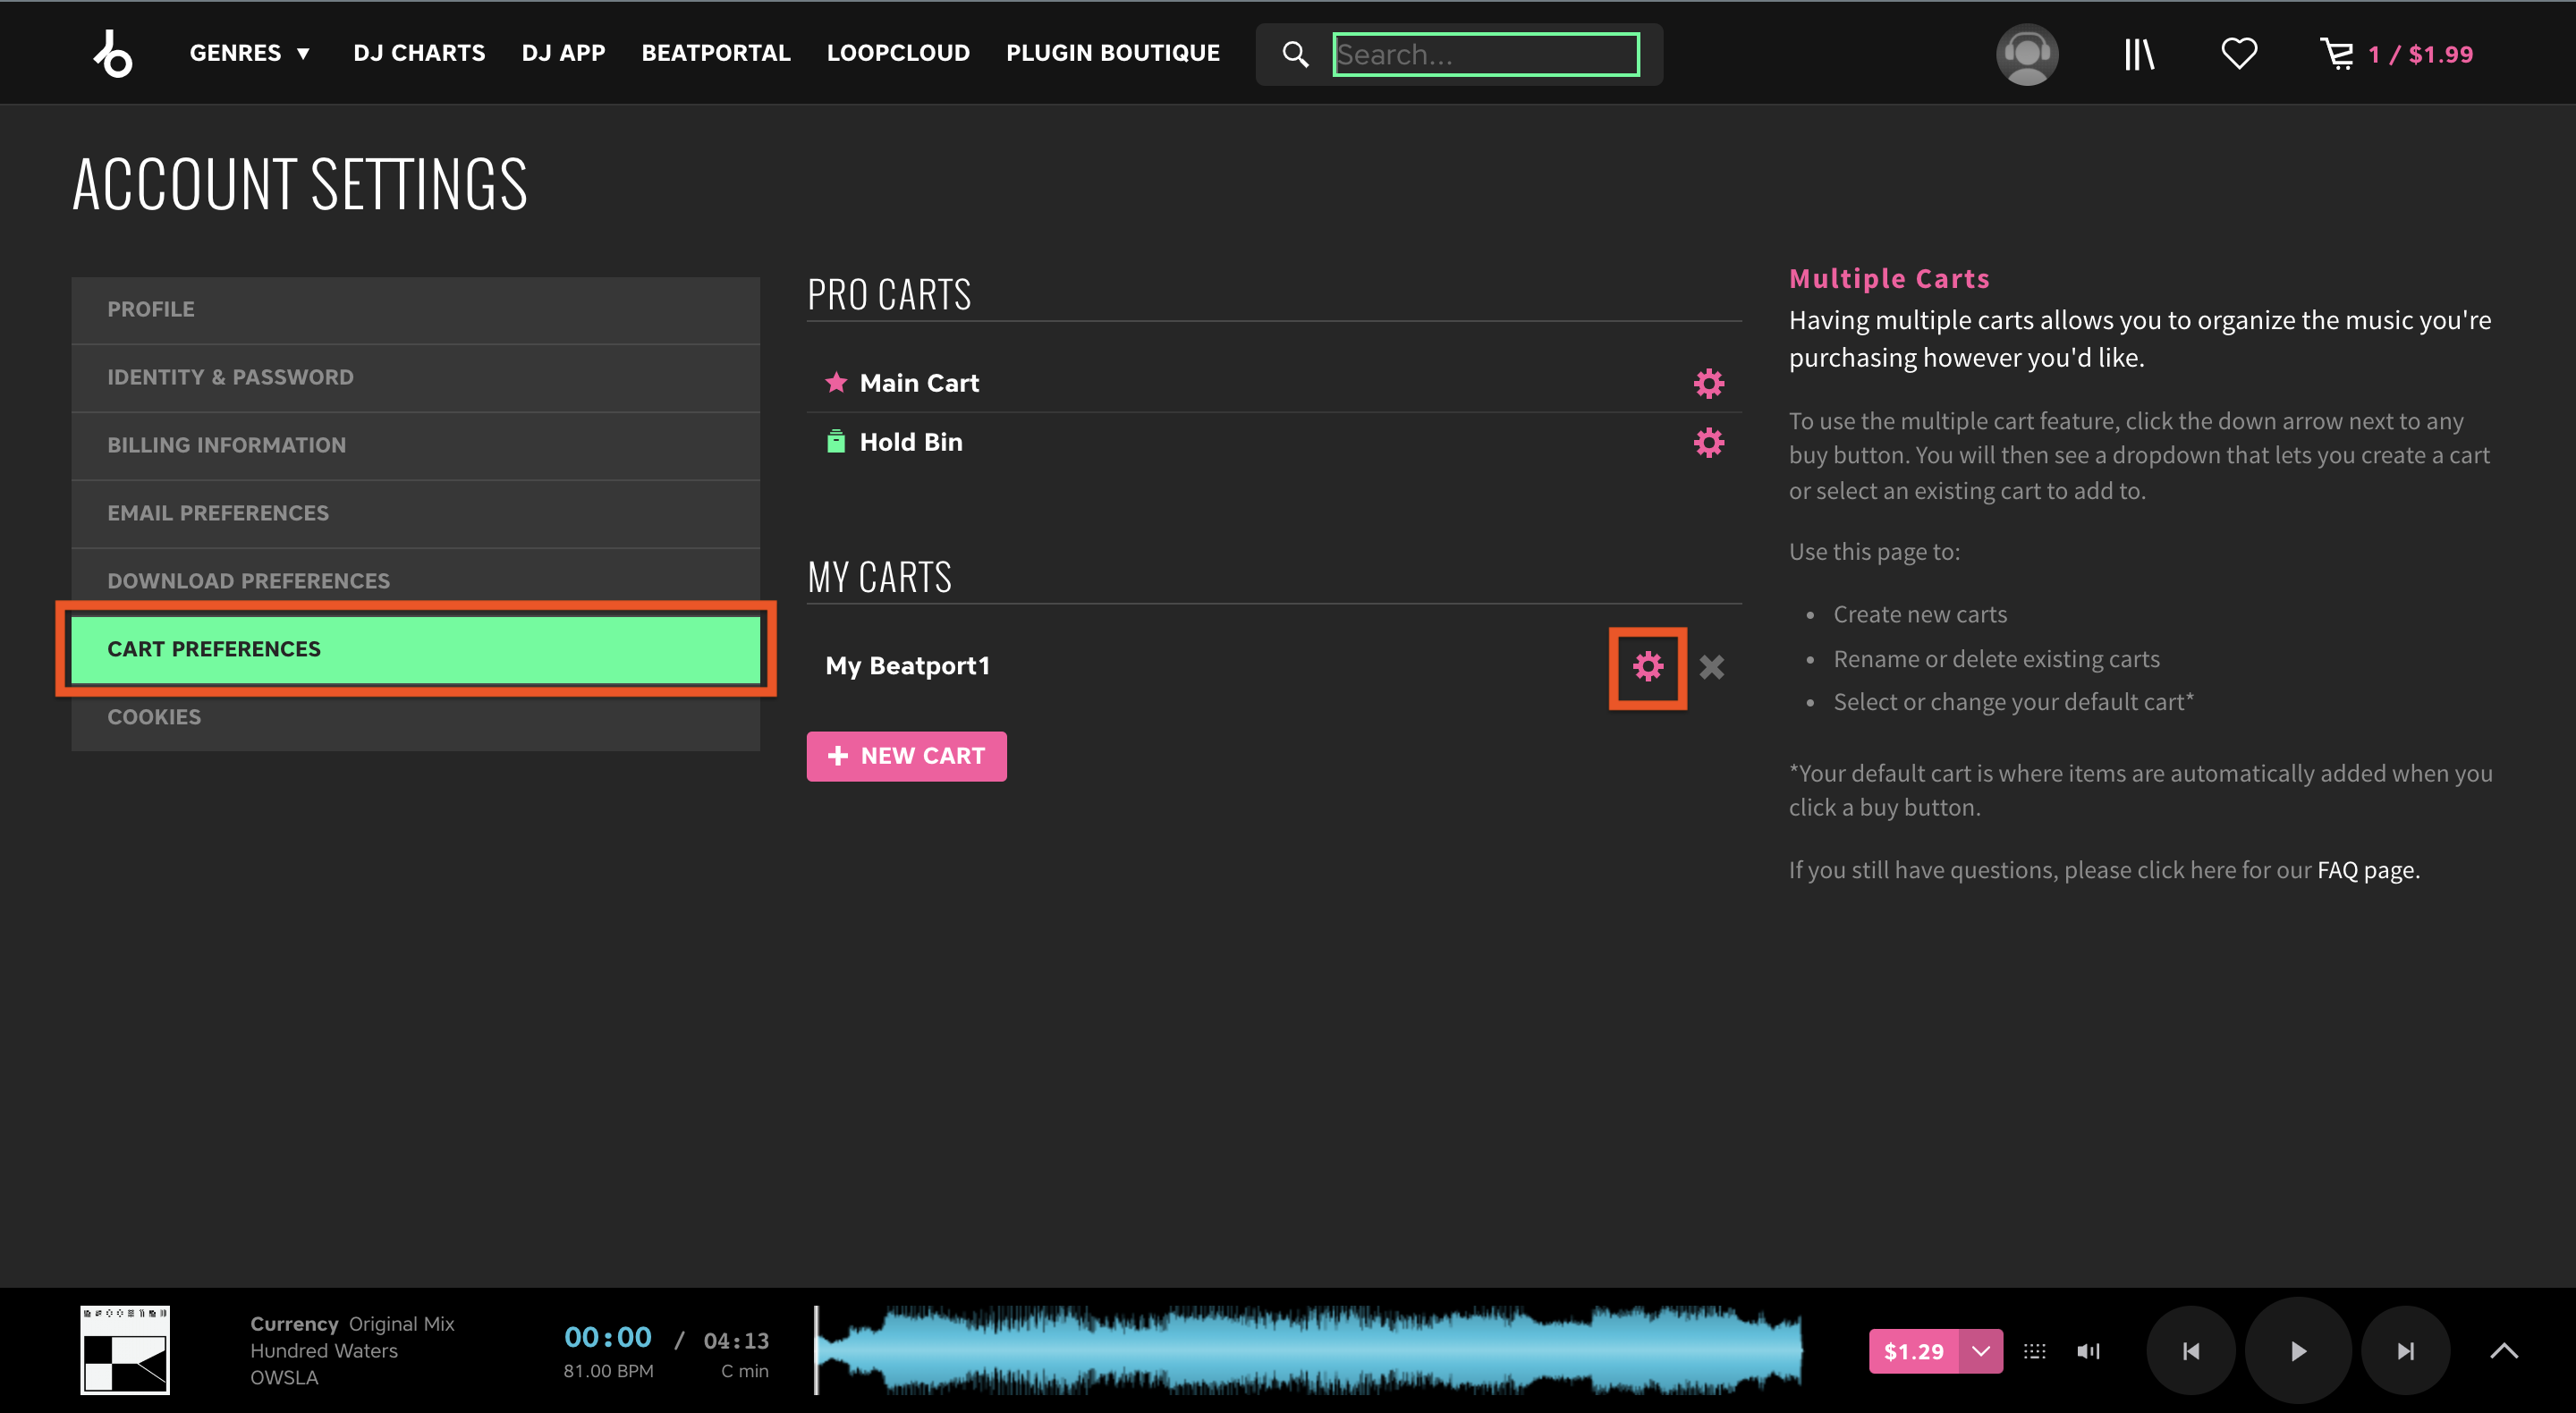Open the FAQ page link
This screenshot has width=2576, height=1413.
2366,870
